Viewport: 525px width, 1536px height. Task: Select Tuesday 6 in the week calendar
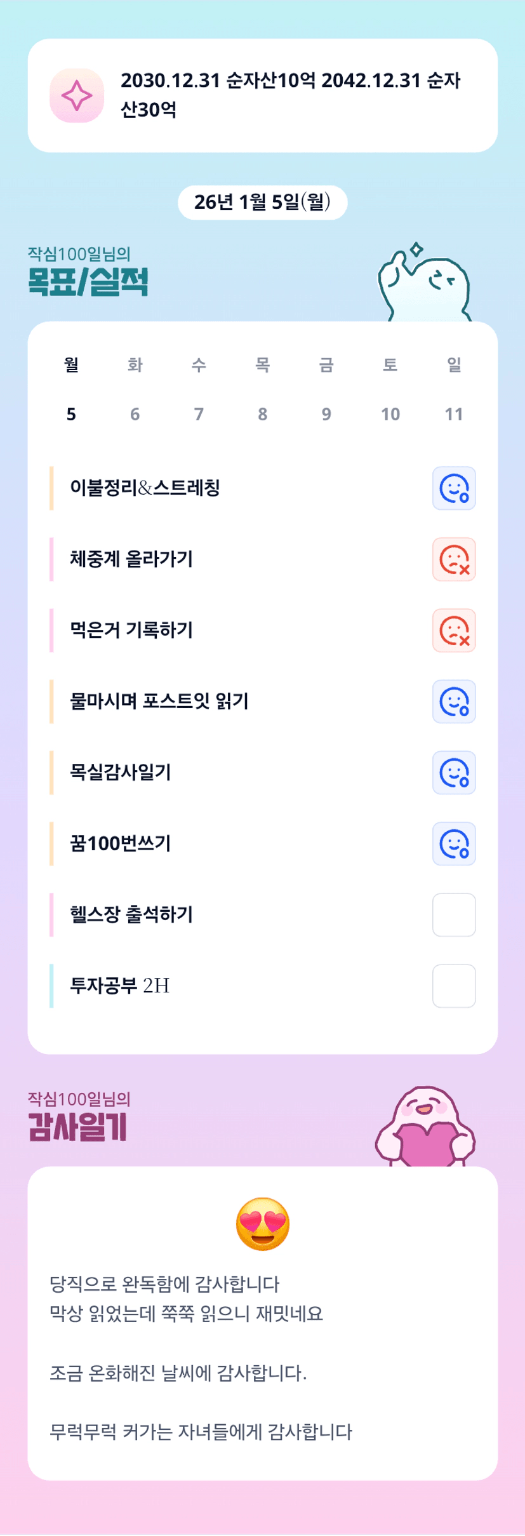point(135,415)
